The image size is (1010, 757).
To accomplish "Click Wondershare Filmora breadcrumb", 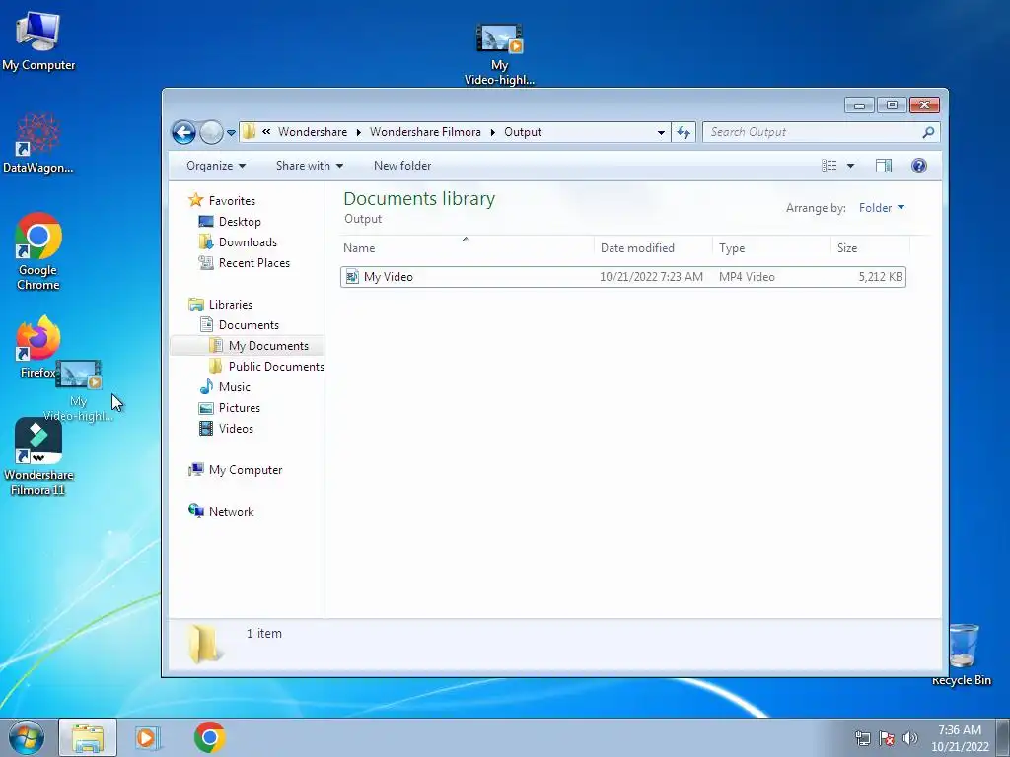I will click(425, 132).
